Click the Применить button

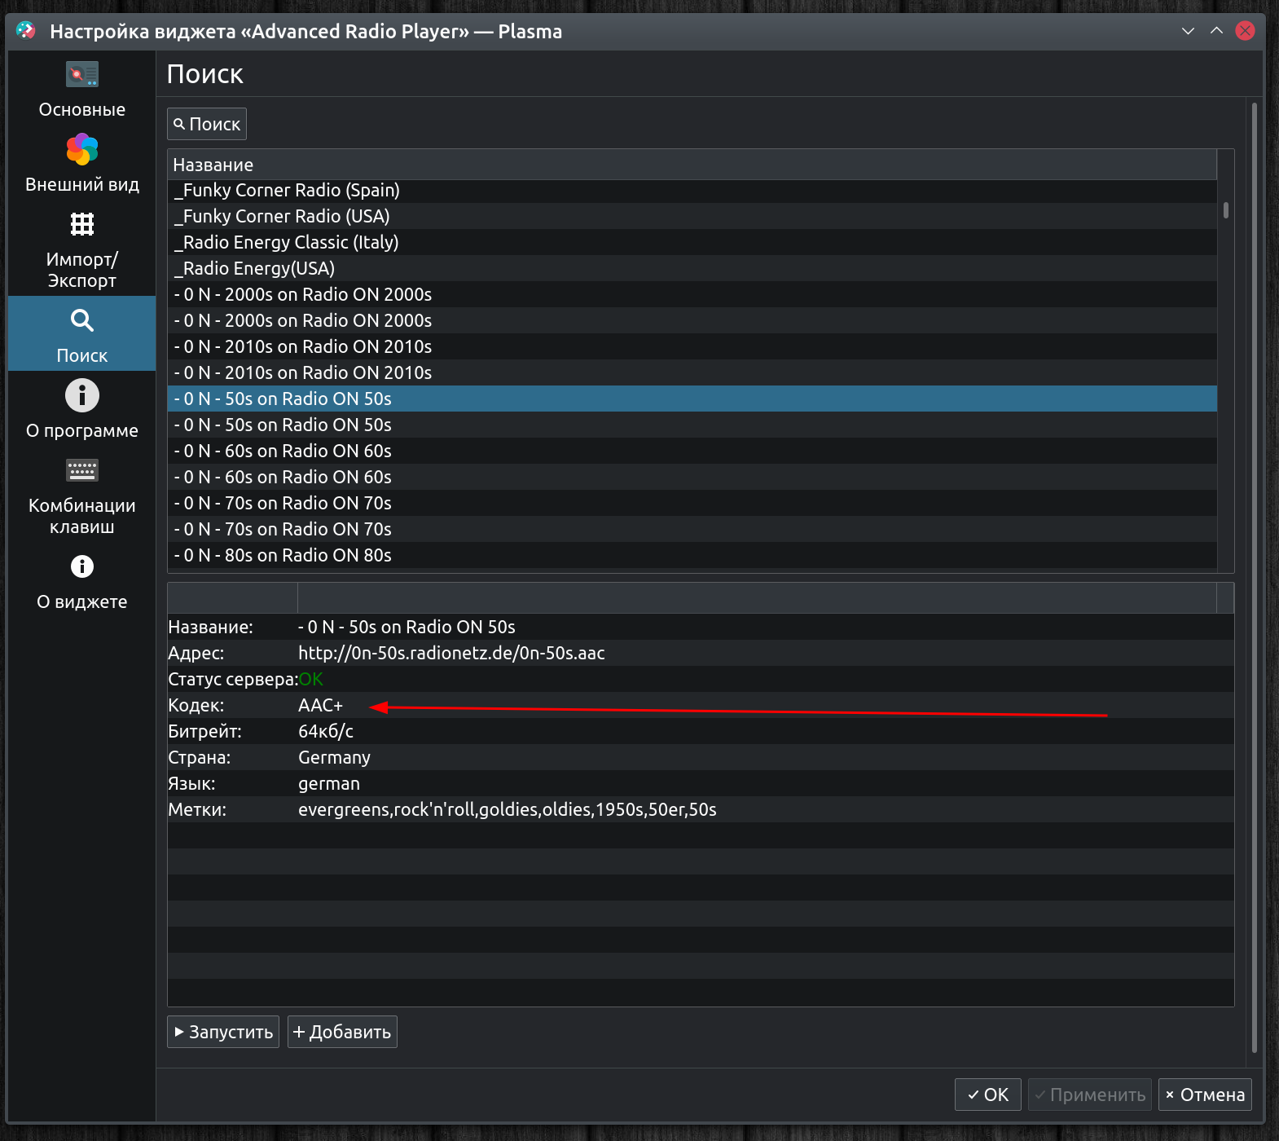coord(1090,1095)
